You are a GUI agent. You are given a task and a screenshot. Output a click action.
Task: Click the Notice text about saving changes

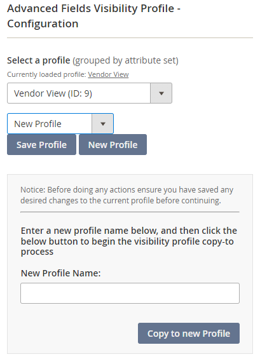point(127,195)
